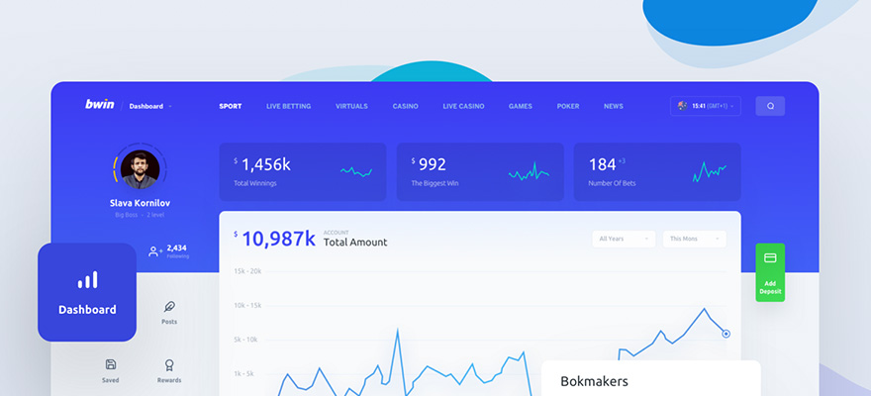Screen dimensions: 871x396
Task: Click the Number Of Bets sparkline card
Action: (657, 171)
